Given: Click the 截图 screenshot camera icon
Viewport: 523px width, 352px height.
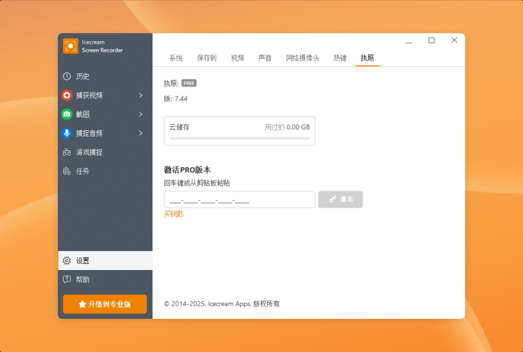Looking at the screenshot, I should (x=67, y=114).
